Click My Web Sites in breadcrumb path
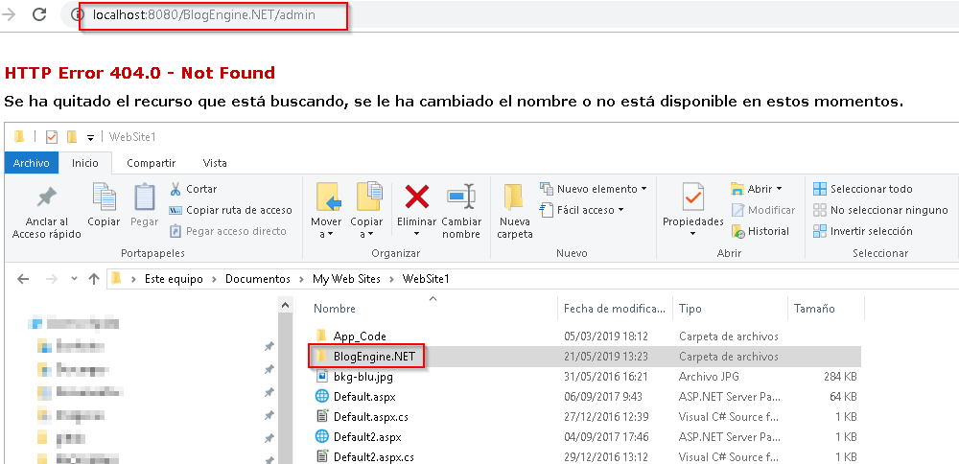Viewport: 959px width, 464px height. pyautogui.click(x=346, y=279)
